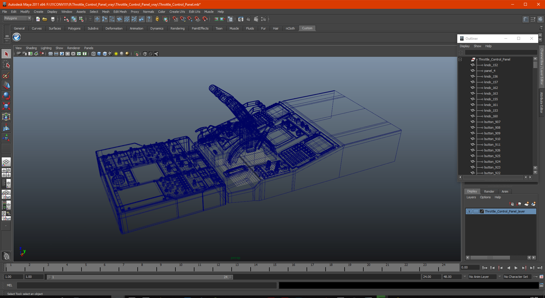Play the animation forwards

click(516, 268)
